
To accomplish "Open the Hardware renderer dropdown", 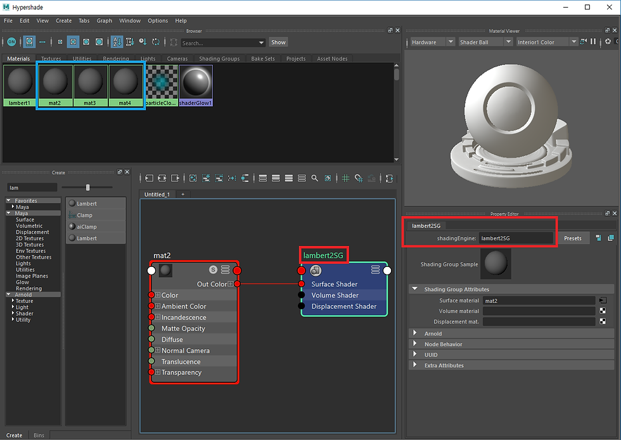I will [432, 42].
